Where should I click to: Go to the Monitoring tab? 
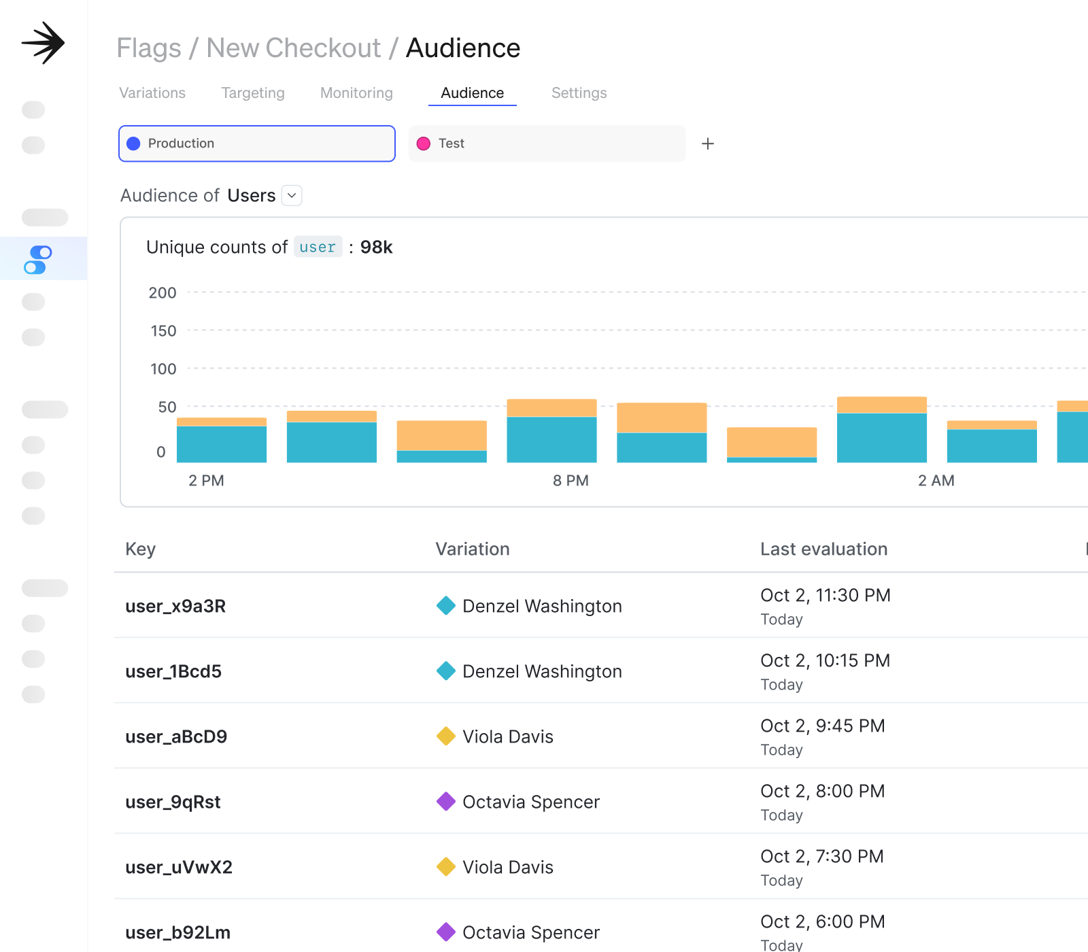356,93
